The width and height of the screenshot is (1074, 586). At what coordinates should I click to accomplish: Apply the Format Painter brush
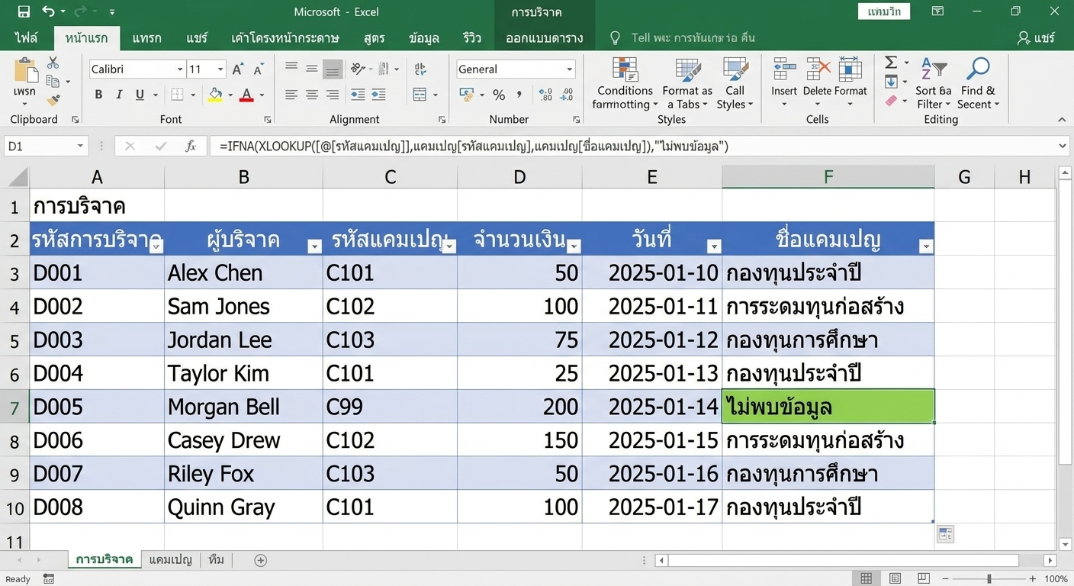click(53, 100)
